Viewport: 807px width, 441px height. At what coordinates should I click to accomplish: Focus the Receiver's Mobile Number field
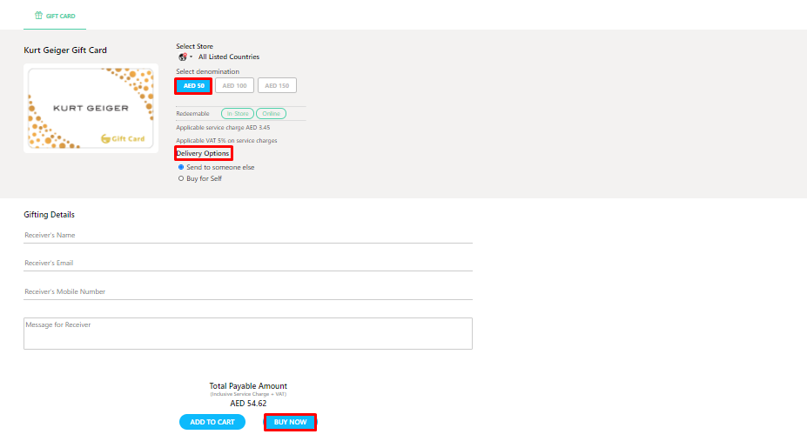[248, 292]
